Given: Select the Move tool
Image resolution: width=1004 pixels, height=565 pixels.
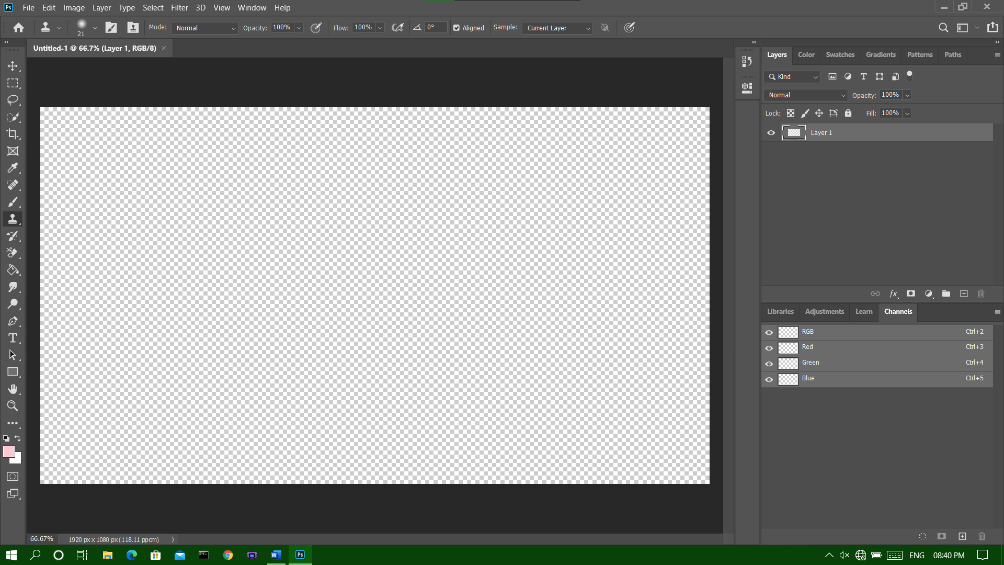Looking at the screenshot, I should click(13, 66).
